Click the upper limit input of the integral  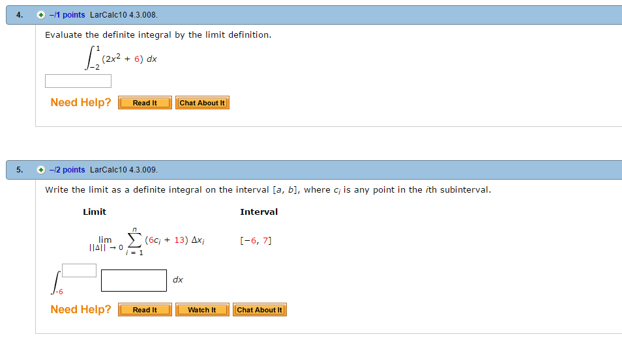click(80, 269)
